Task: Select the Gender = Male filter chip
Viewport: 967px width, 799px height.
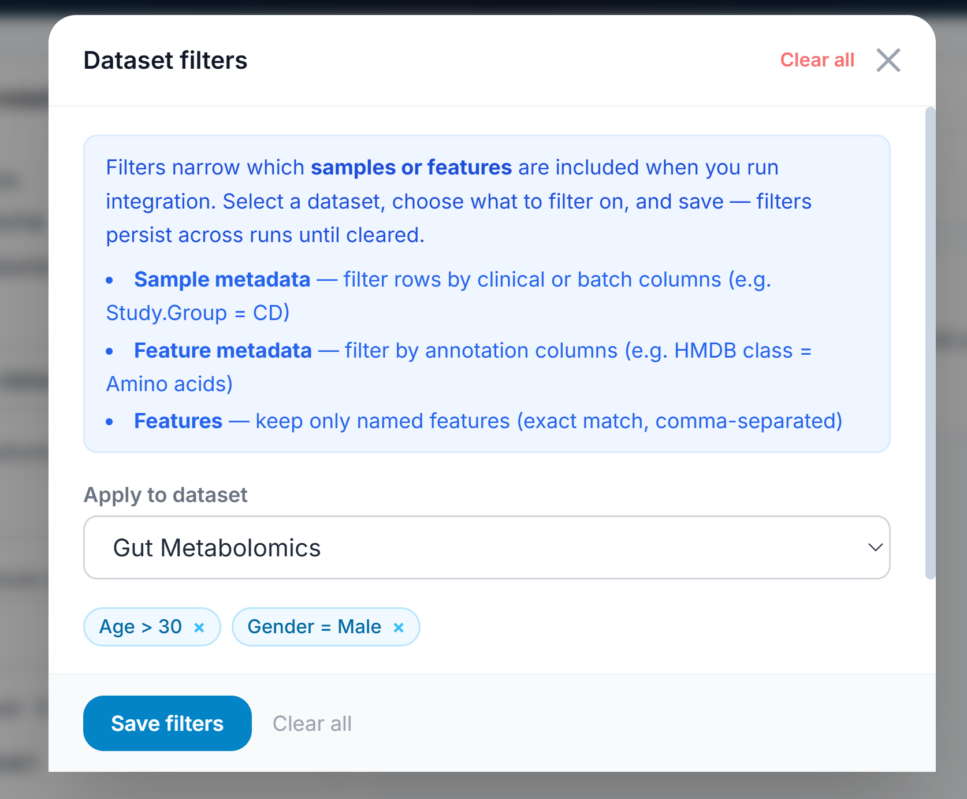Action: pyautogui.click(x=314, y=627)
